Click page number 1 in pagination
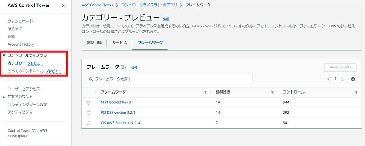This screenshot has width=365, height=146. tap(335, 79)
